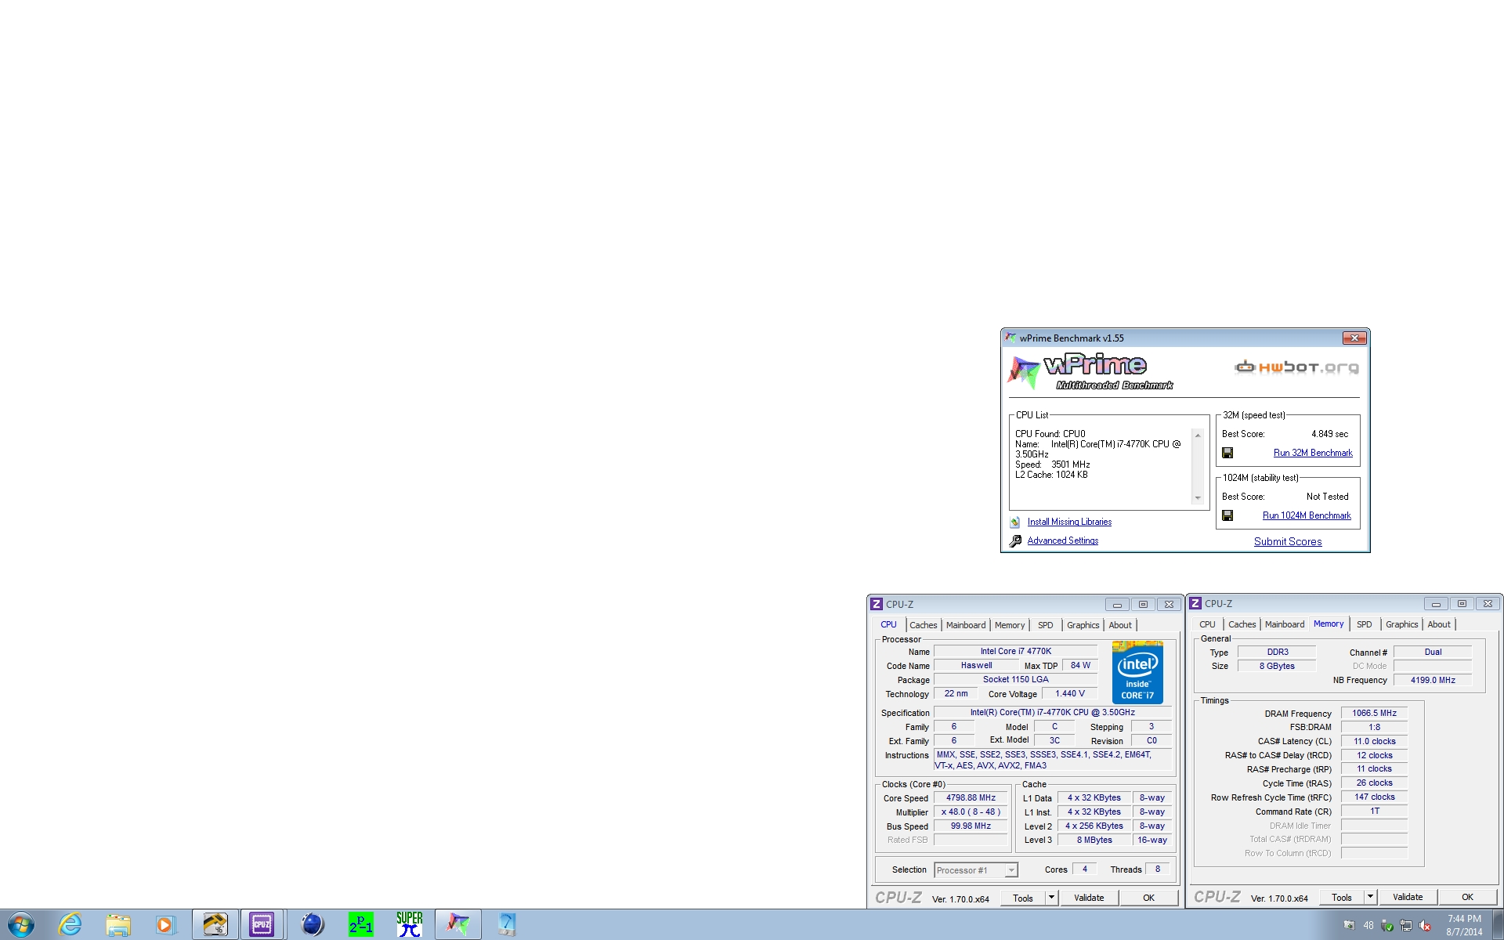
Task: Expand the Processor #1 selection dropdown
Action: (x=1011, y=870)
